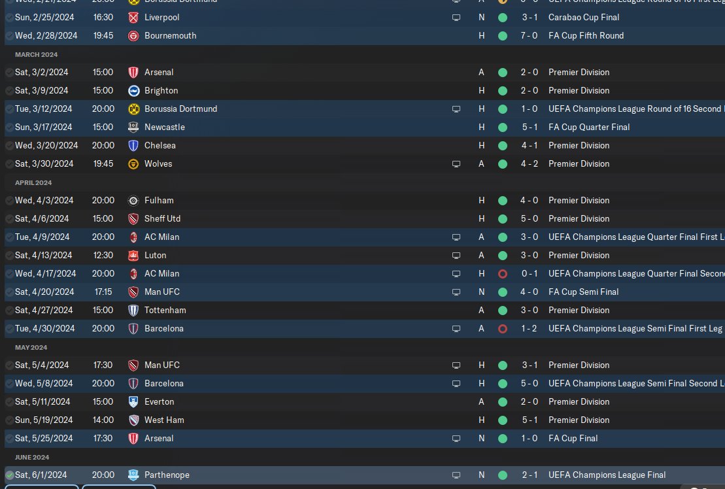Image resolution: width=725 pixels, height=489 pixels.
Task: Click the Everton club crest
Action: pos(134,401)
